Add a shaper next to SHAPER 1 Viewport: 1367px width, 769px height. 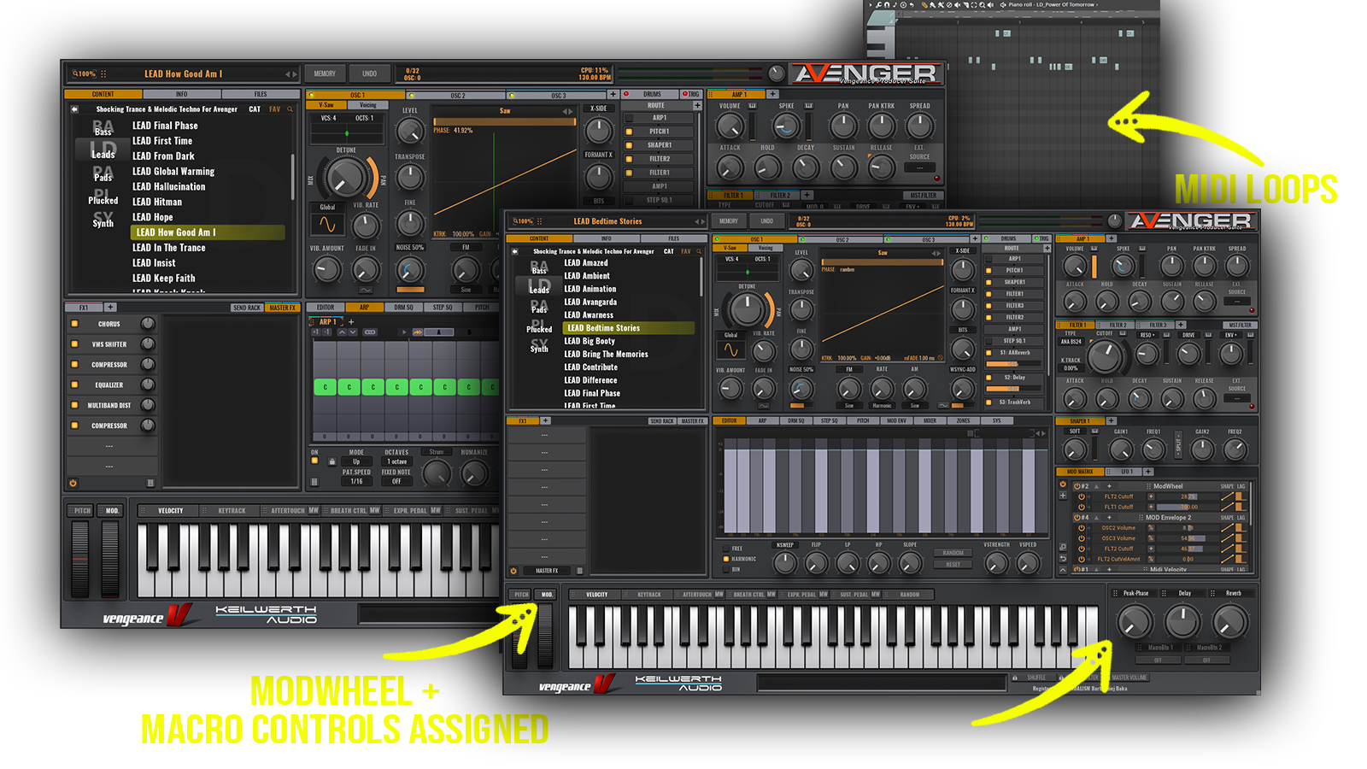coord(1112,420)
